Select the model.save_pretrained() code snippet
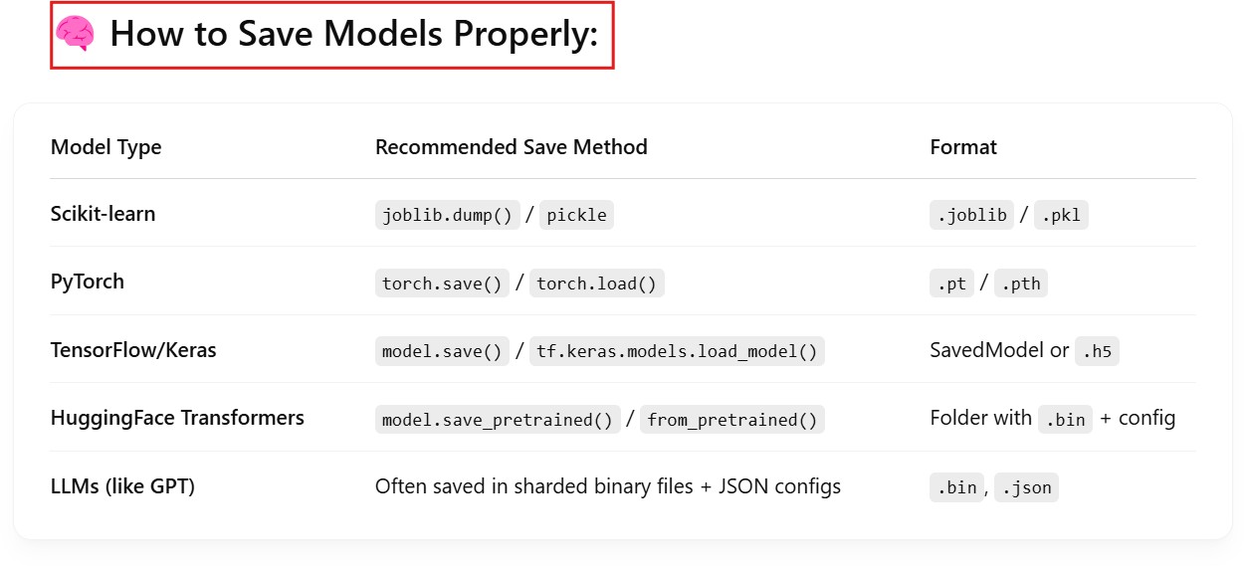 pos(497,420)
